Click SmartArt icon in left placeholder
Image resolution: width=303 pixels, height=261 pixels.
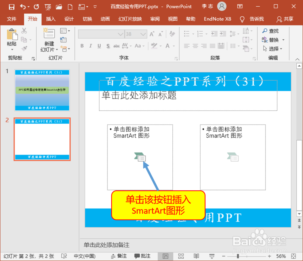[x=140, y=157]
